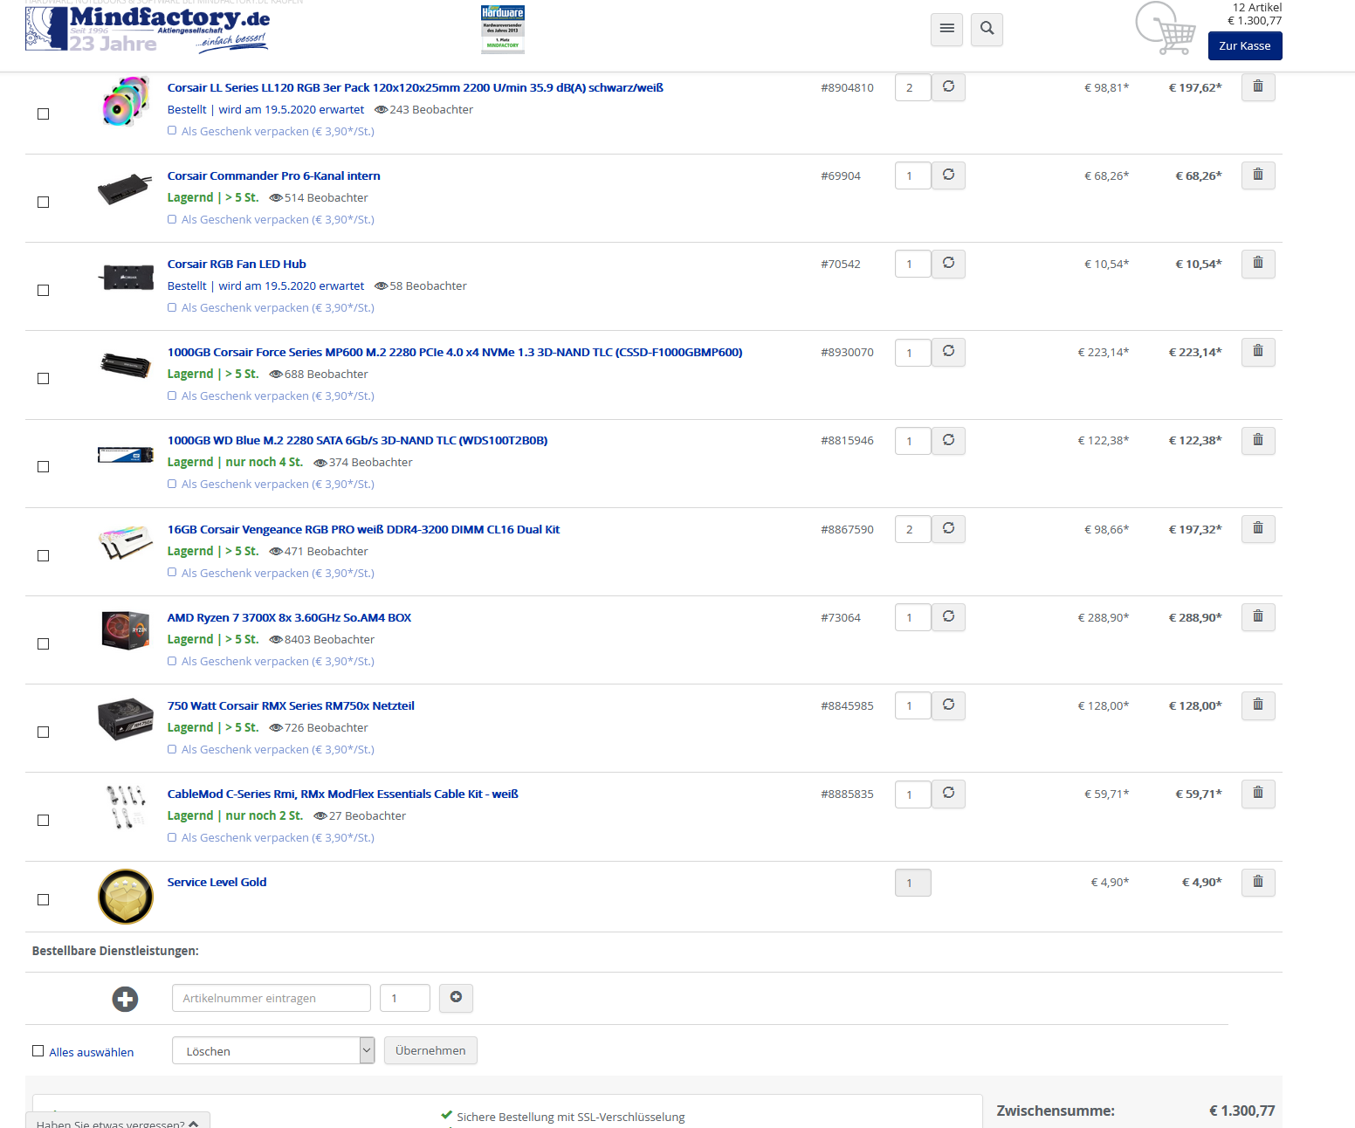Remove Vengeance RGB PRO RAM via trash

tap(1258, 529)
